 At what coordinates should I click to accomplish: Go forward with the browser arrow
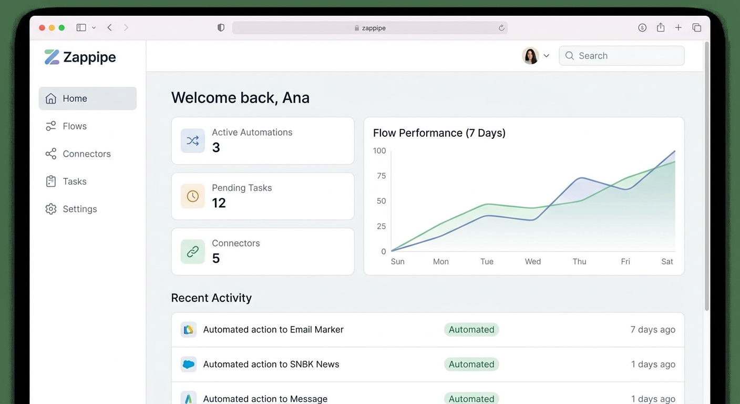tap(126, 27)
